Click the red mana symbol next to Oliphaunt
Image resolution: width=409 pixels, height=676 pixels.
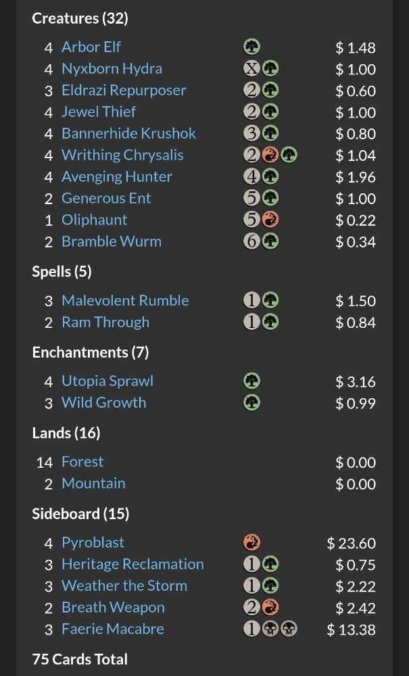[270, 220]
